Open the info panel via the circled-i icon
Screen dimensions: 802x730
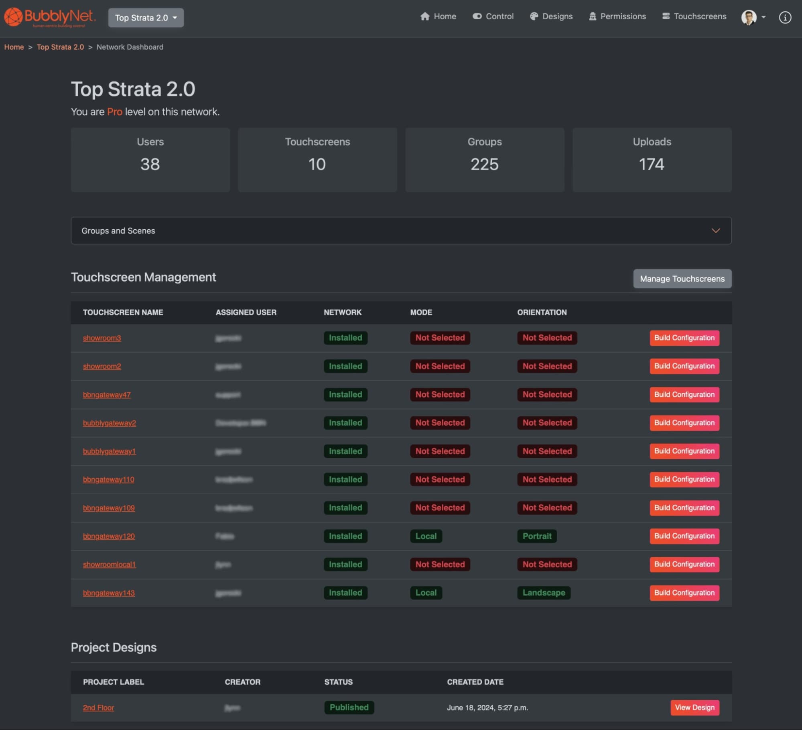tap(785, 17)
